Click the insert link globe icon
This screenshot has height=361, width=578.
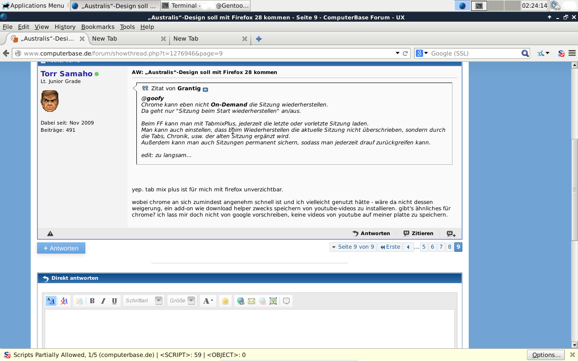tap(241, 301)
